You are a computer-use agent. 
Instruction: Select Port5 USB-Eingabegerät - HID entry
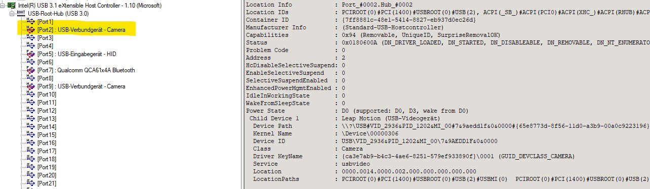pyautogui.click(x=77, y=54)
